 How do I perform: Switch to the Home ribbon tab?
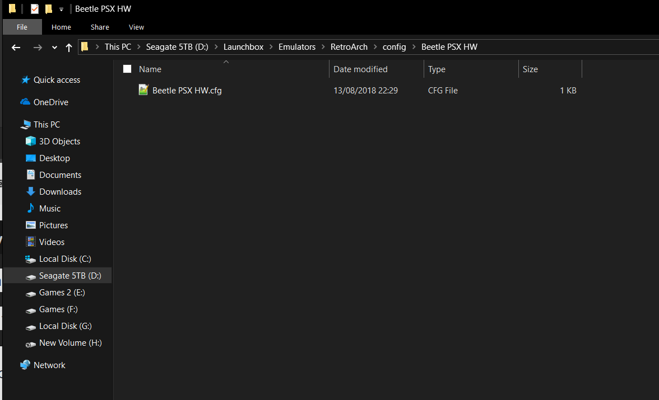[x=62, y=27]
